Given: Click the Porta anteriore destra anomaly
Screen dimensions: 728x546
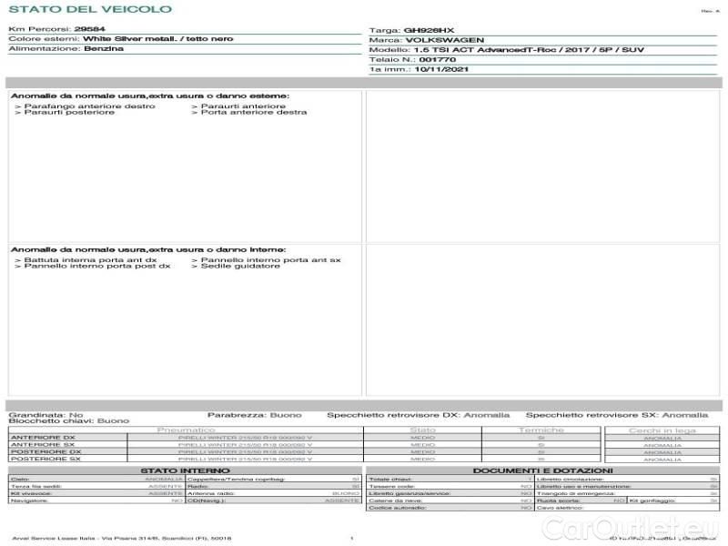Looking at the screenshot, I should [x=248, y=113].
